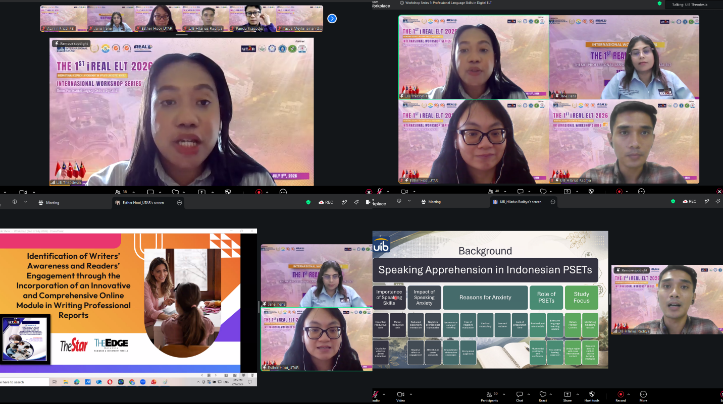Open participants list showing 38 people
The image size is (723, 404).
coord(121,192)
